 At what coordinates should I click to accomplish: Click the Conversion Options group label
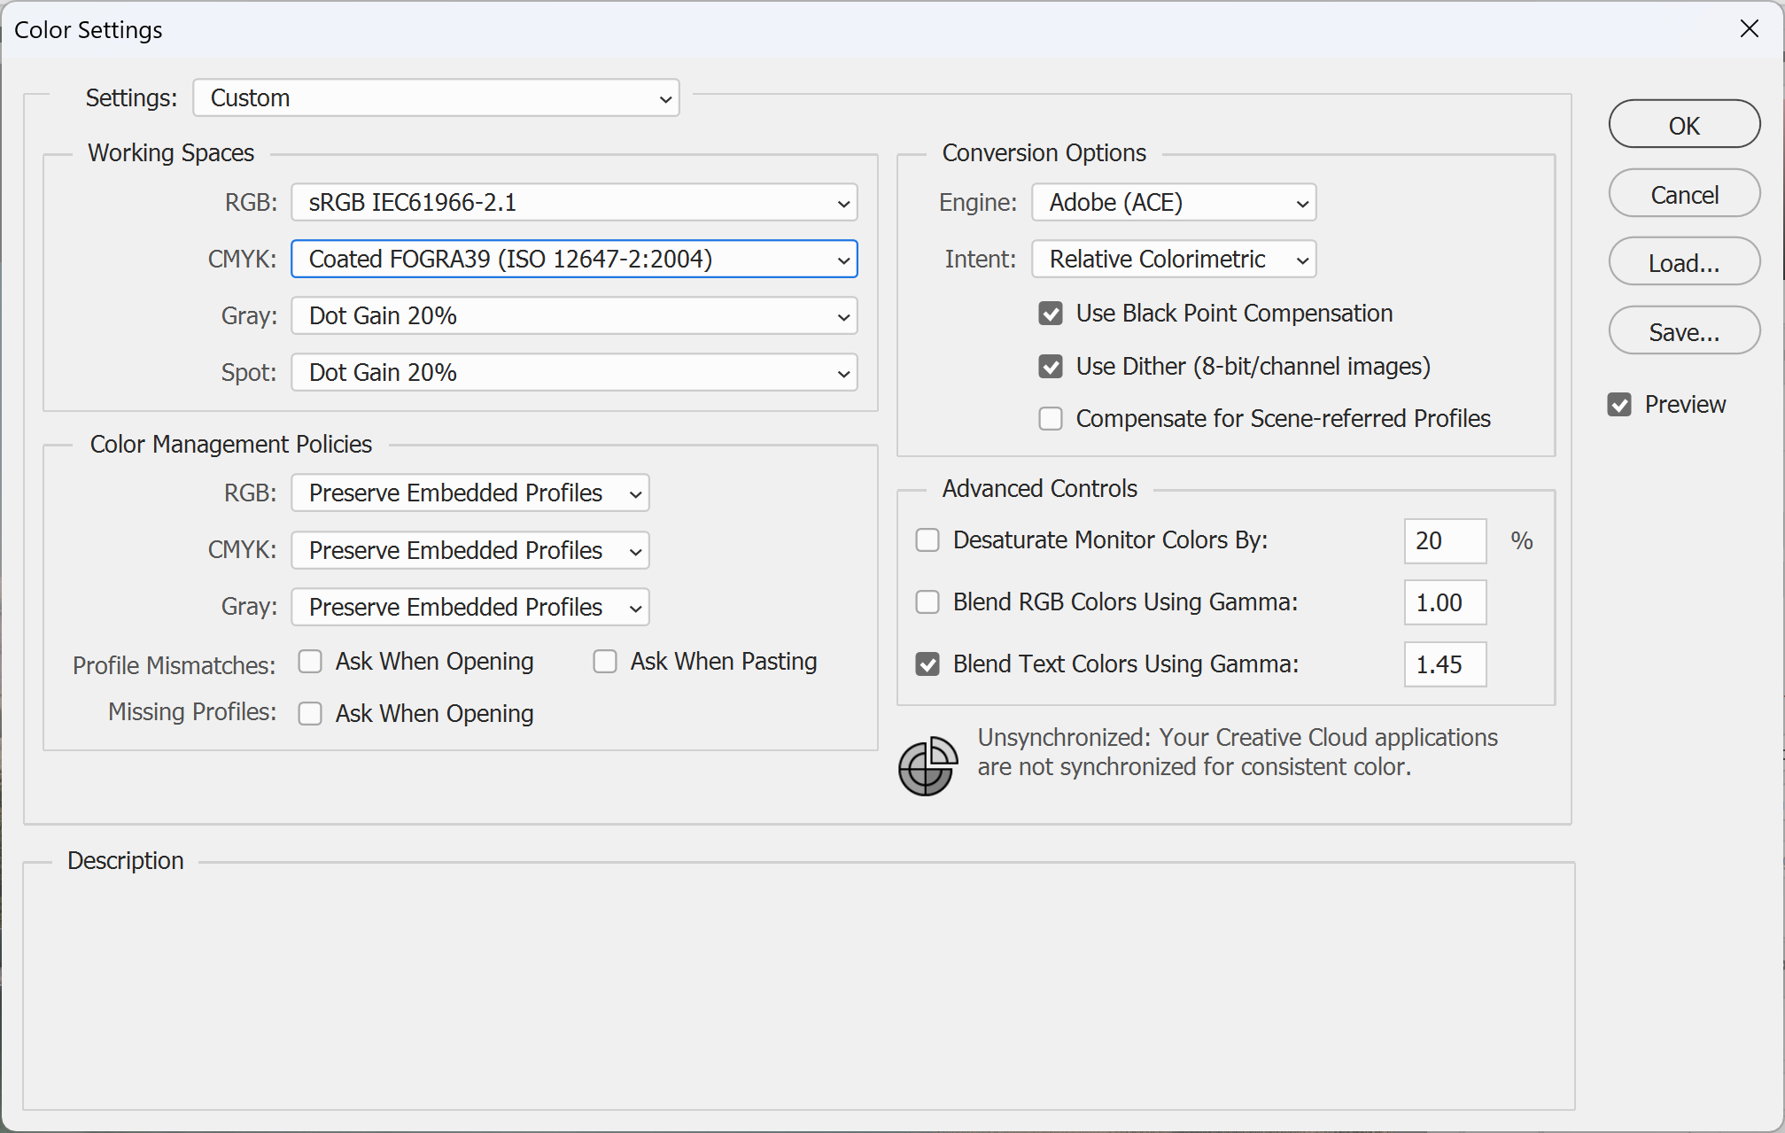pos(1044,153)
